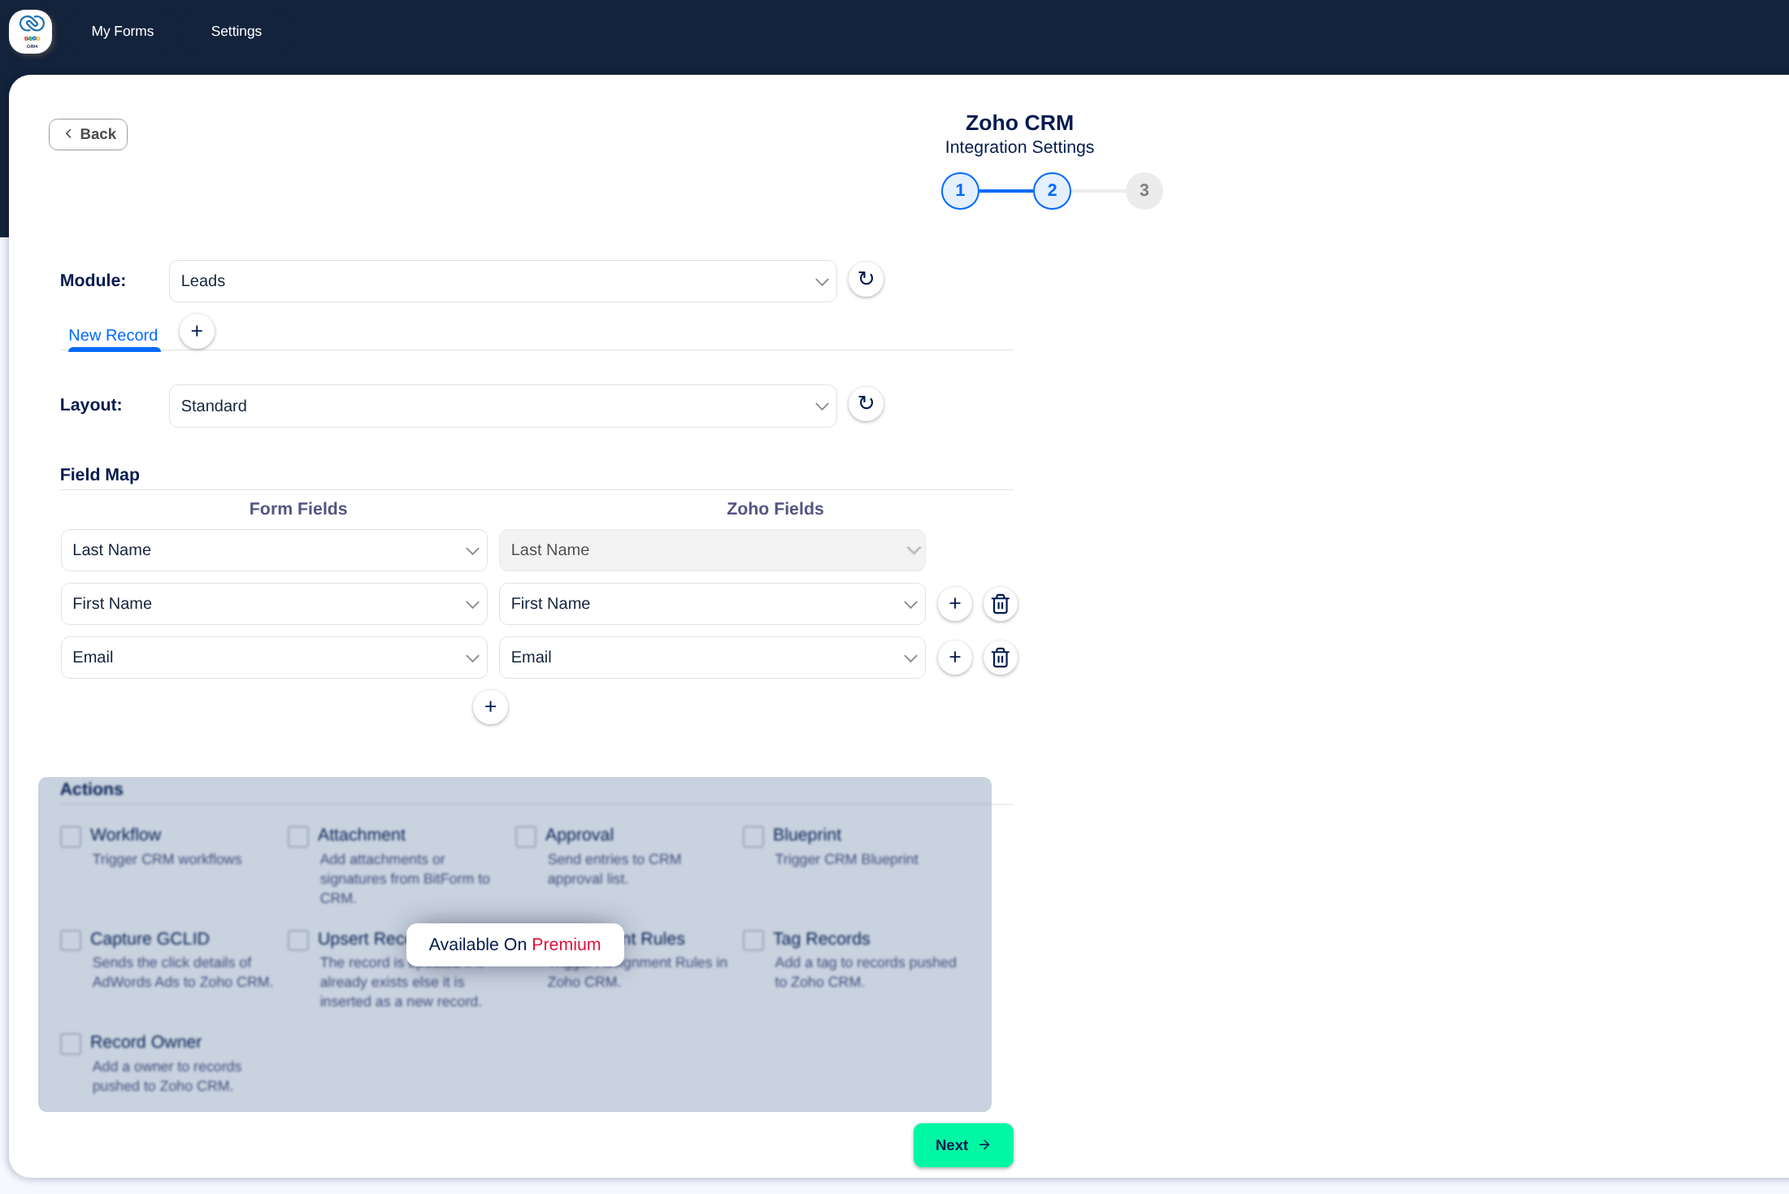The height and width of the screenshot is (1194, 1789).
Task: Enable the Workflow action checkbox
Action: tap(71, 836)
